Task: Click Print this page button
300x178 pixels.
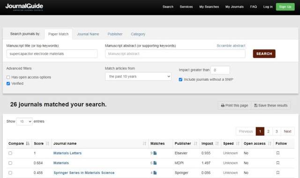Action: 234,105
